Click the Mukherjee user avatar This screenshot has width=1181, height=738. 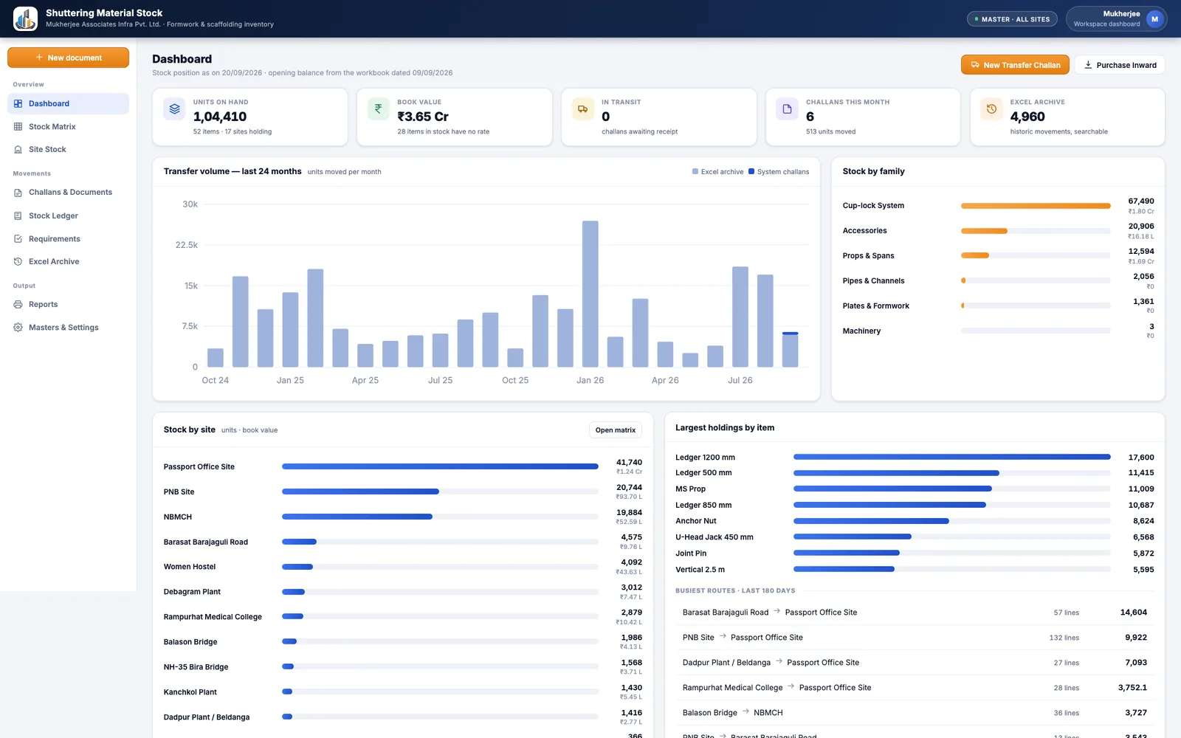[1154, 19]
